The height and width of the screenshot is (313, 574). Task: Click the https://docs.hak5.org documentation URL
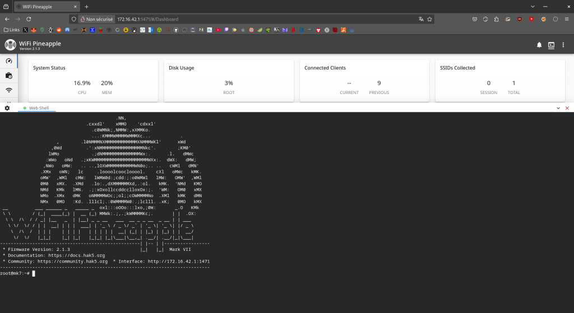click(x=76, y=255)
